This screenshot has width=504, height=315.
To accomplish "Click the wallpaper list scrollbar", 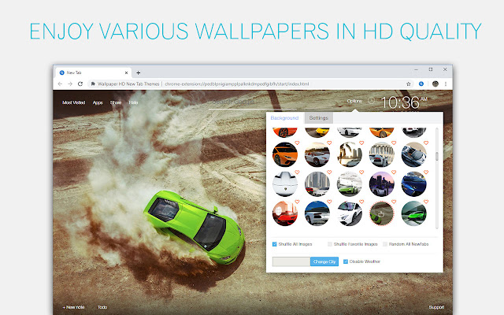I will click(x=437, y=156).
